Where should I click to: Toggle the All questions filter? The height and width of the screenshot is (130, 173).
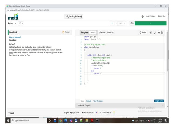click(132, 23)
